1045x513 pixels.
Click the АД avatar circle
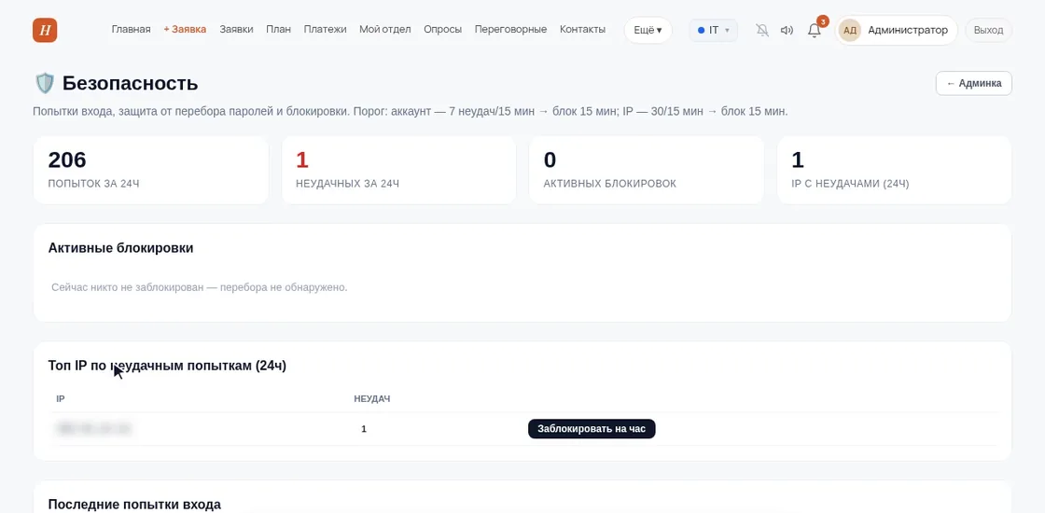(850, 30)
